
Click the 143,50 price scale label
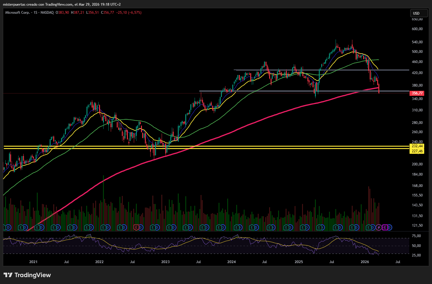(x=417, y=205)
